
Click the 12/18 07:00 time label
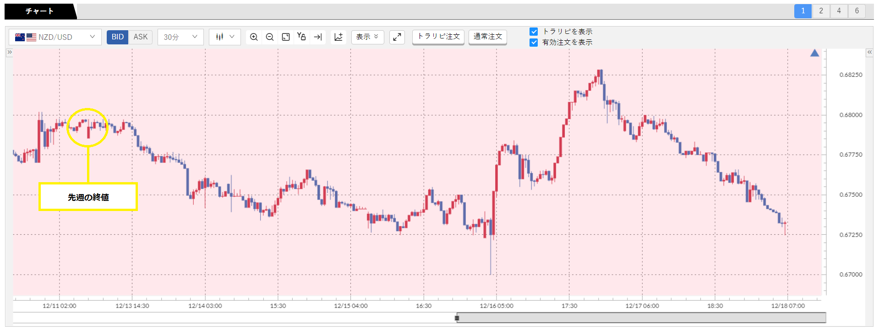[x=788, y=306]
